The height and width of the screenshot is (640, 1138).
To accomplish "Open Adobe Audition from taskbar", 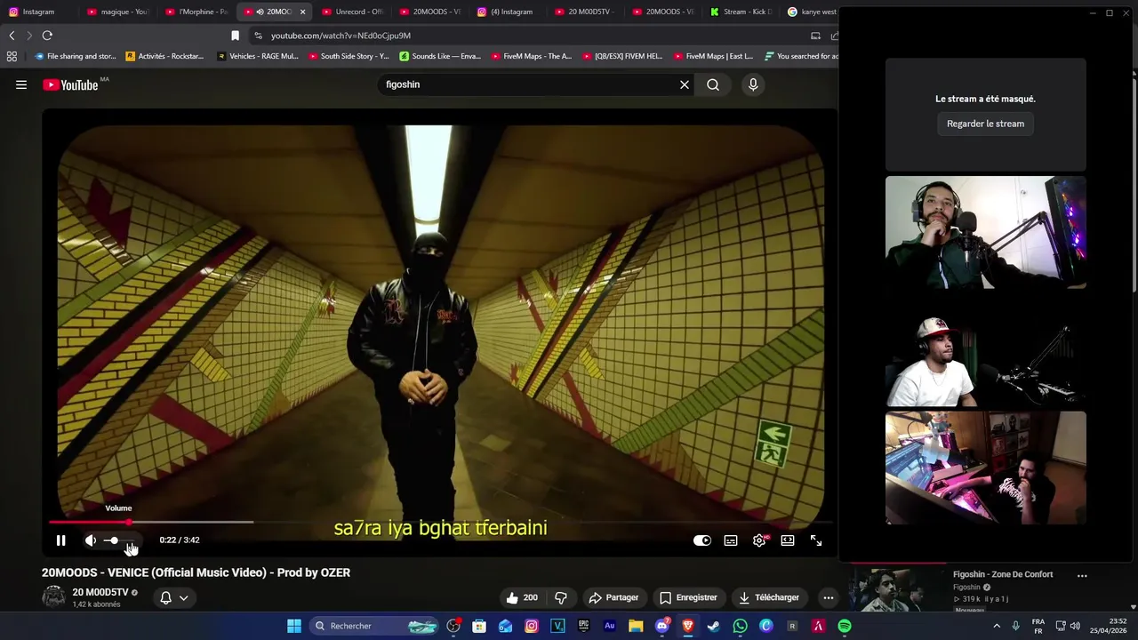I will click(x=609, y=626).
